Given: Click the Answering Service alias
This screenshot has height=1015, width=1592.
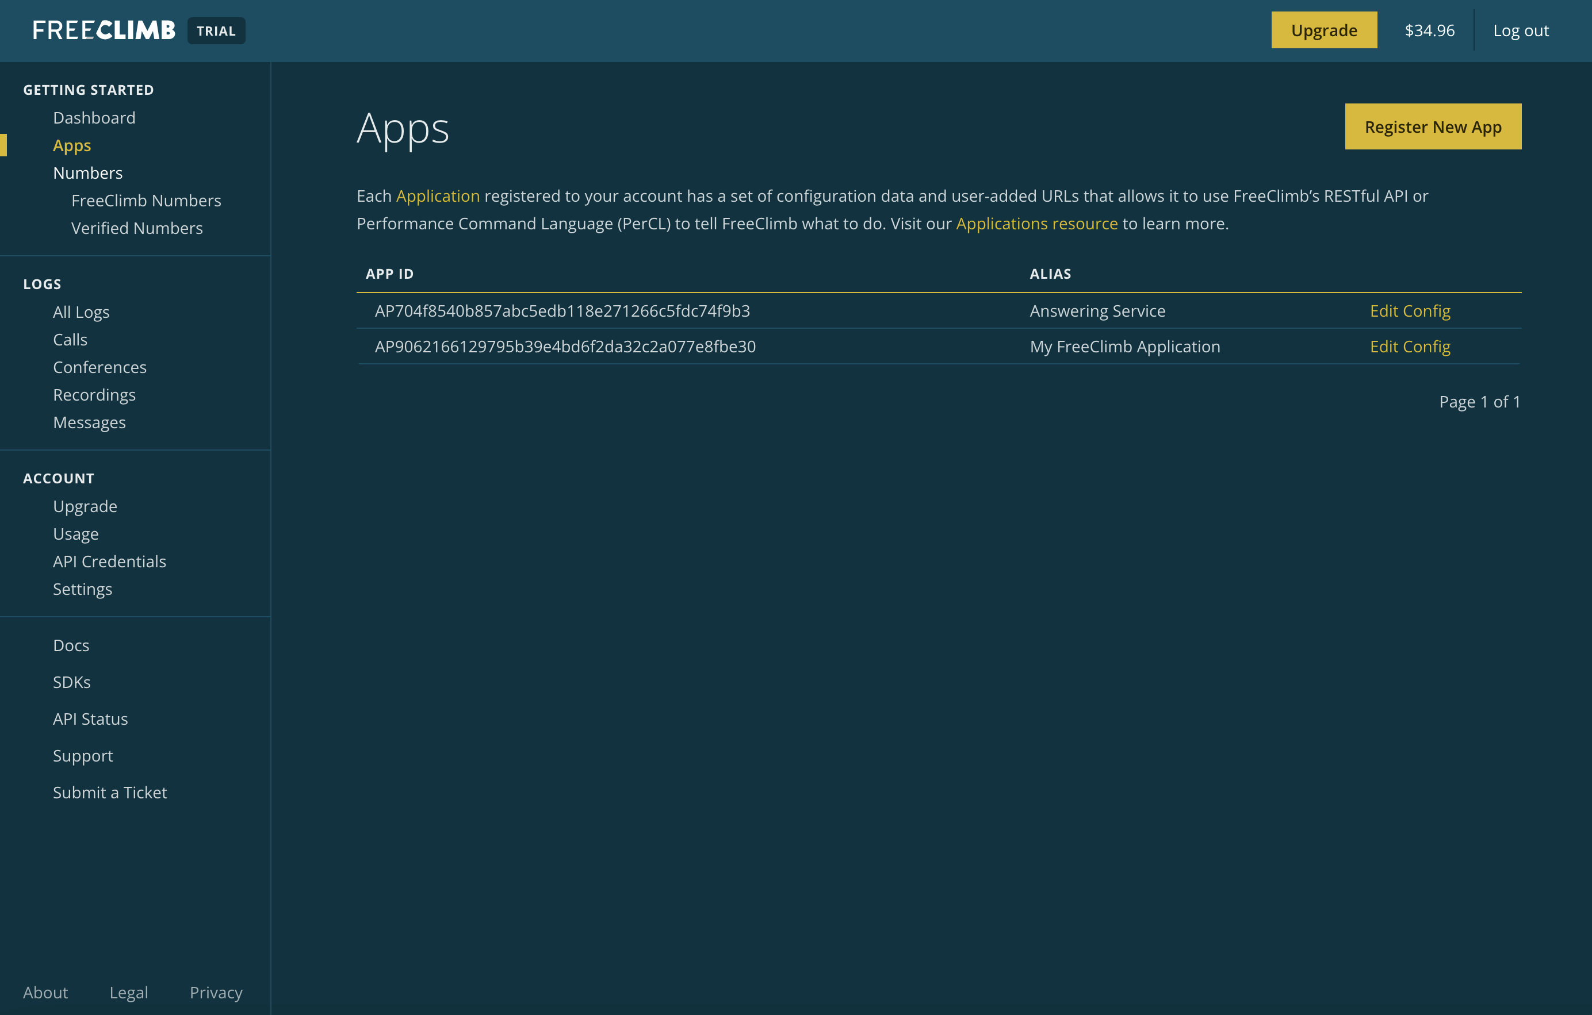Looking at the screenshot, I should 1097,310.
